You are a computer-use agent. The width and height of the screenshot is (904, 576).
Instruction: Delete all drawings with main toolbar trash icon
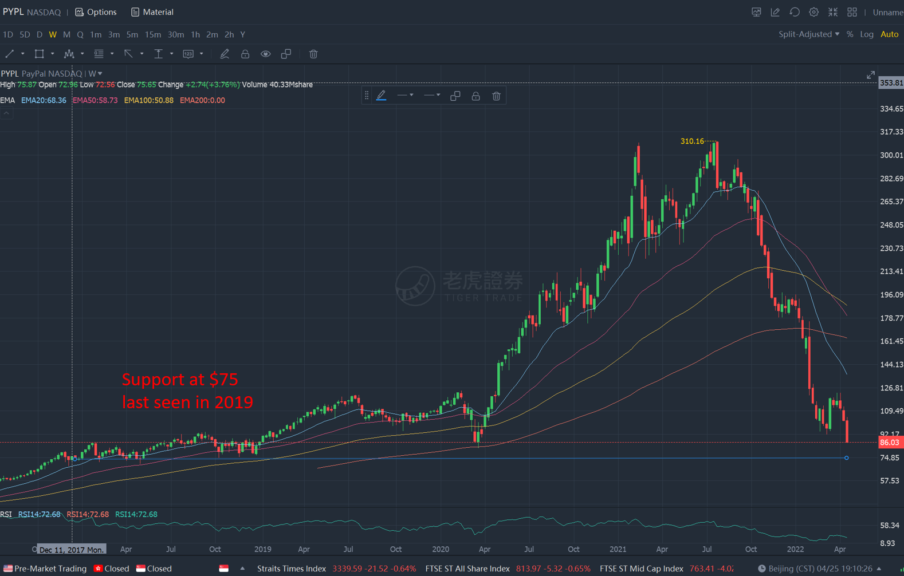tap(313, 54)
